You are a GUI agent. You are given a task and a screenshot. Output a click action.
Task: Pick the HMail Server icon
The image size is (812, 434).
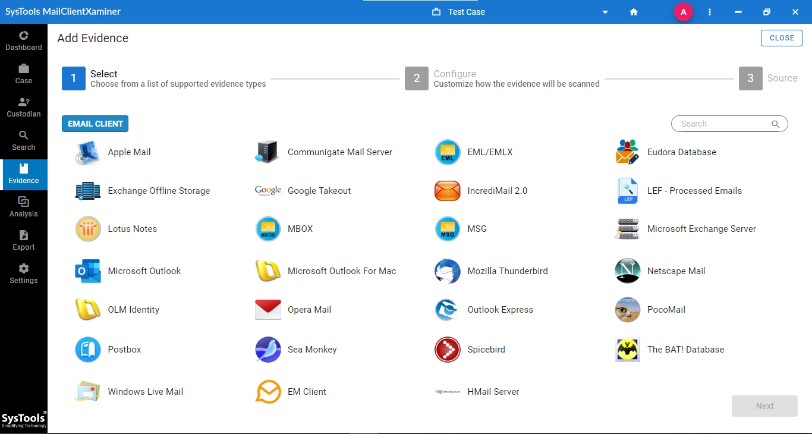coord(448,392)
